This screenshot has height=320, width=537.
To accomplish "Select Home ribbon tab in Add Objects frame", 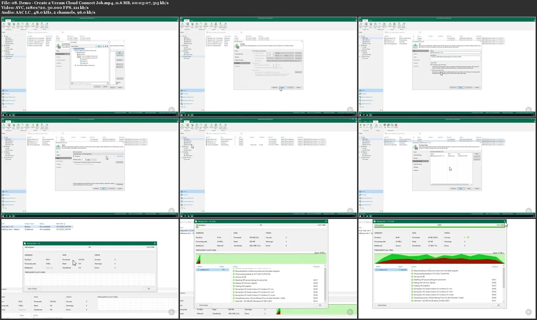I will (x=8, y=20).
